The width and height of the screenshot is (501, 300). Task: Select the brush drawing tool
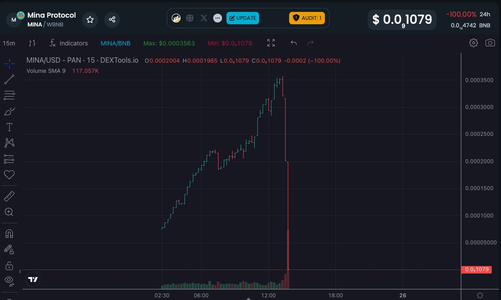(x=9, y=111)
